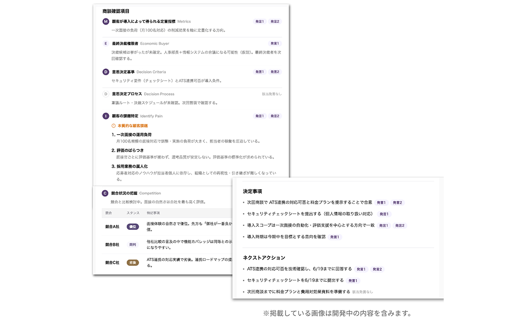532x319 pixels.
Task: Click the 商談確認項目 heading
Action: tap(116, 11)
